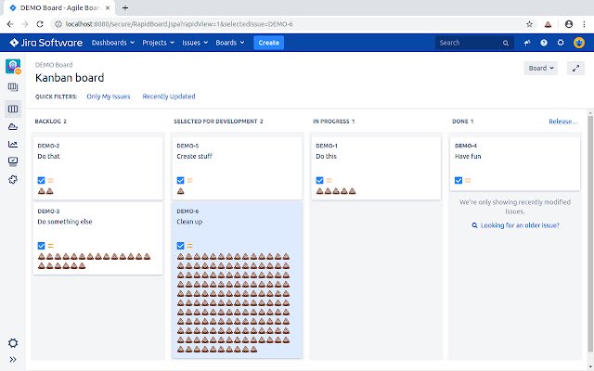Click the poop extension icon in browser toolbar

548,24
